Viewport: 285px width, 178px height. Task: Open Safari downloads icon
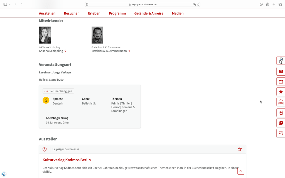click(x=261, y=4)
